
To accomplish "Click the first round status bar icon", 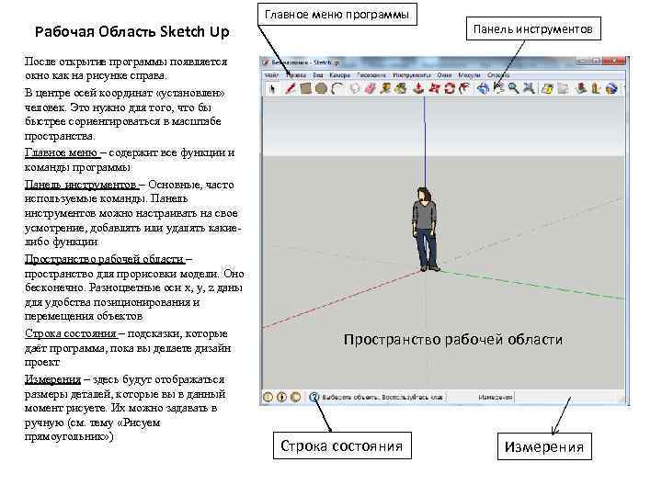I will [x=268, y=397].
